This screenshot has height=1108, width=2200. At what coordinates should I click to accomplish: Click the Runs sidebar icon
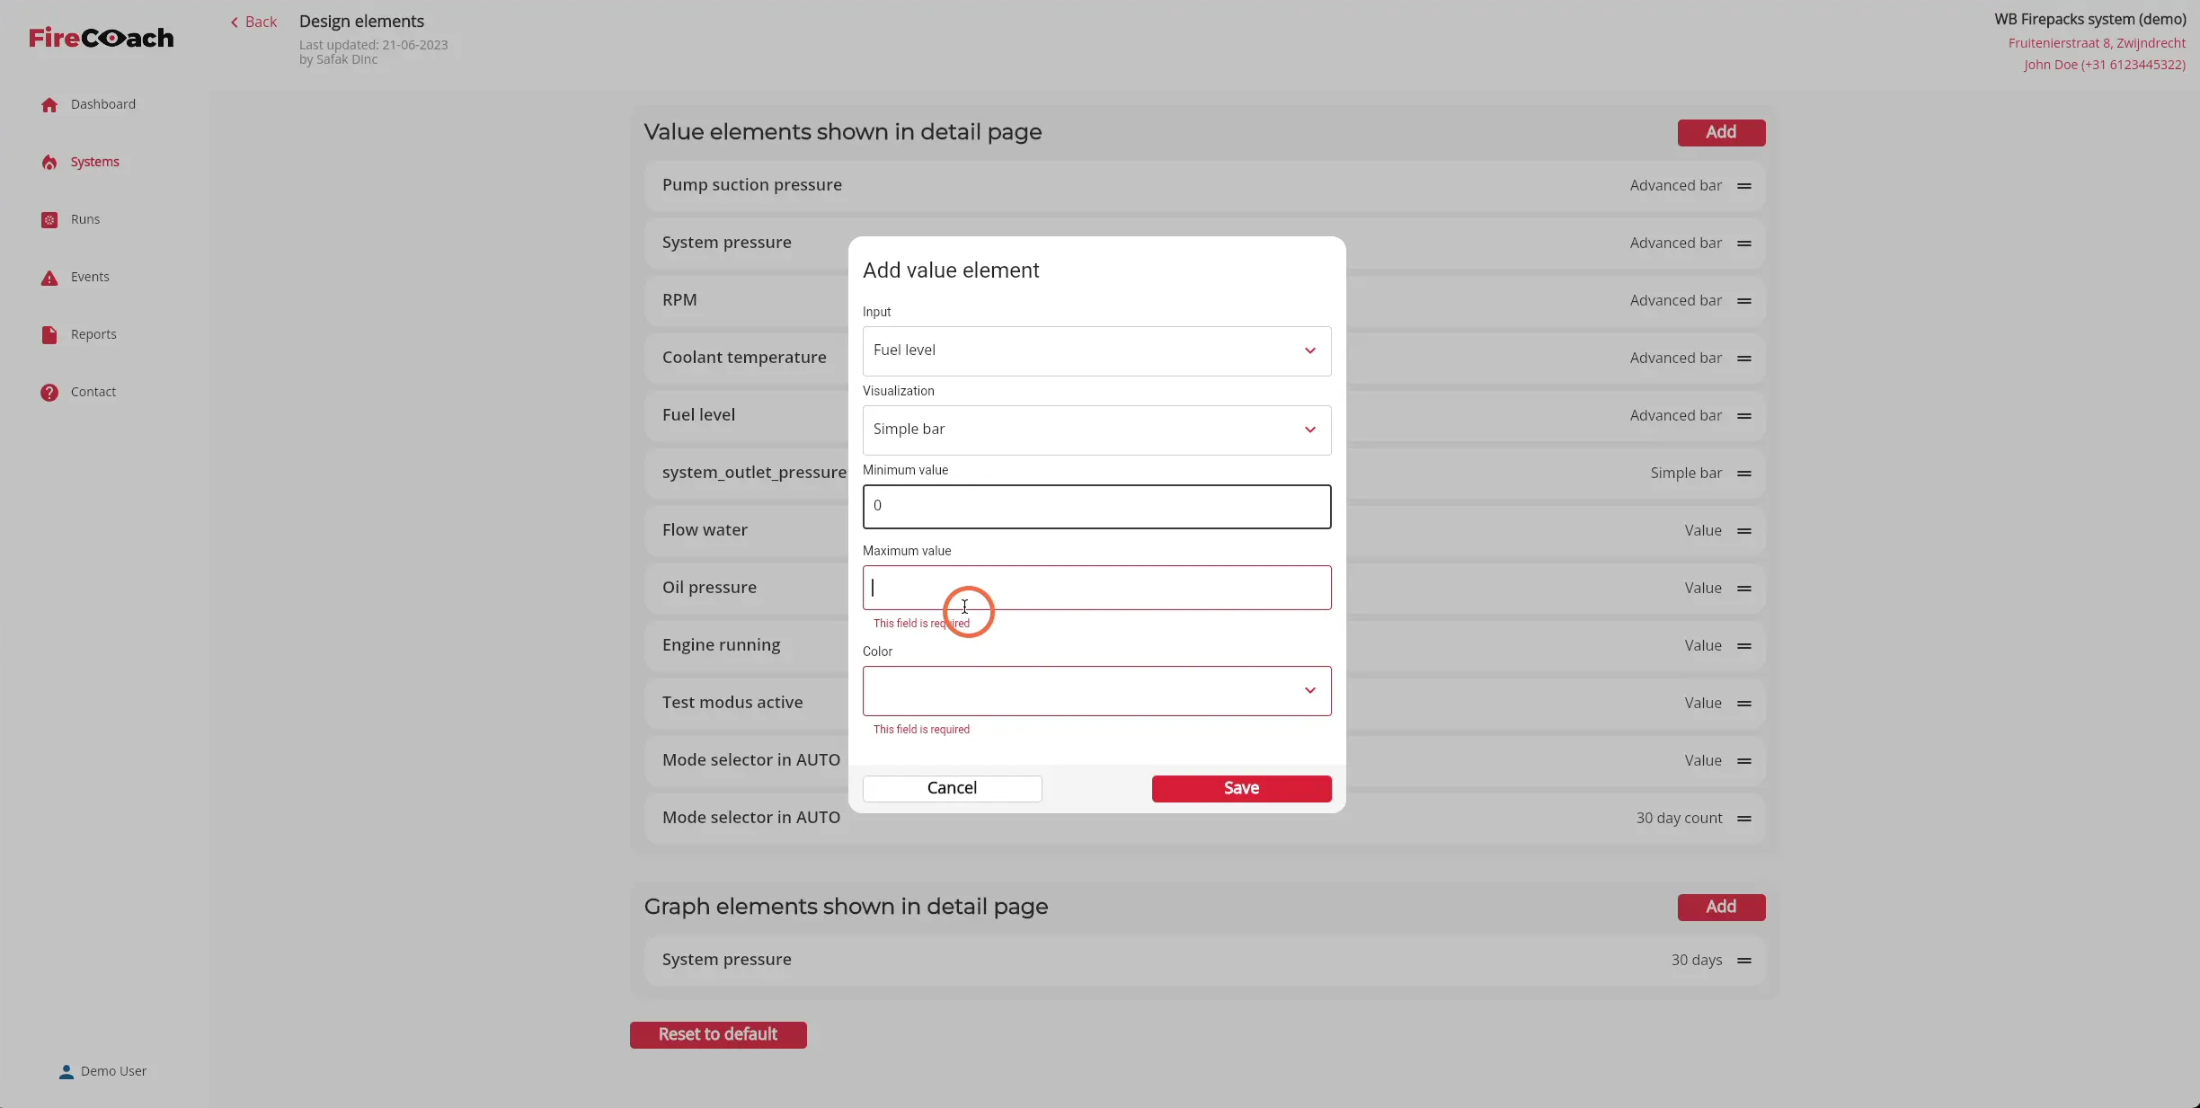tap(49, 220)
